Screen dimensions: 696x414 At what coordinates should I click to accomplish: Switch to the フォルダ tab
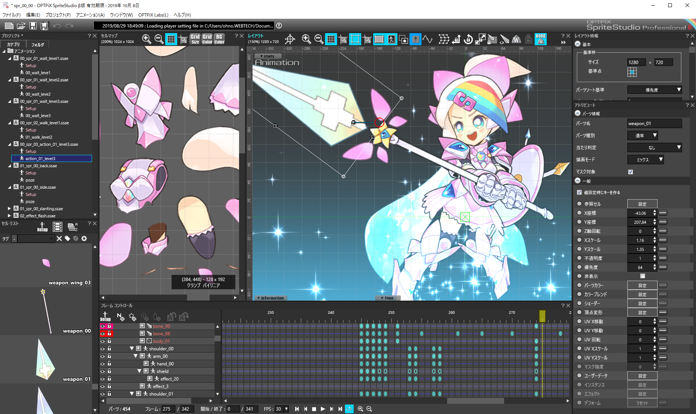coord(38,44)
